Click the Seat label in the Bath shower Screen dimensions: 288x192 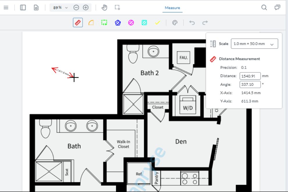[x=67, y=172]
